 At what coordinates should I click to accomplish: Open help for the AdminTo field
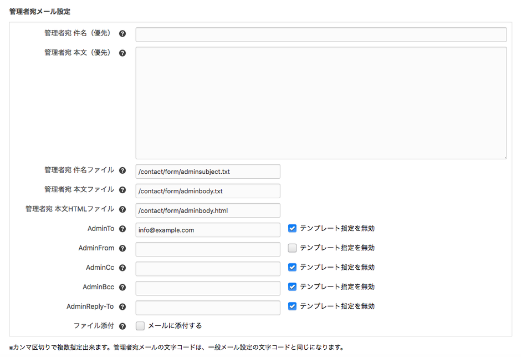[122, 228]
